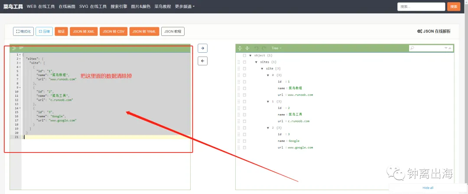Viewport: 468px width, 194px height.
Task: Click the JSON 转 CSV button
Action: (x=114, y=31)
